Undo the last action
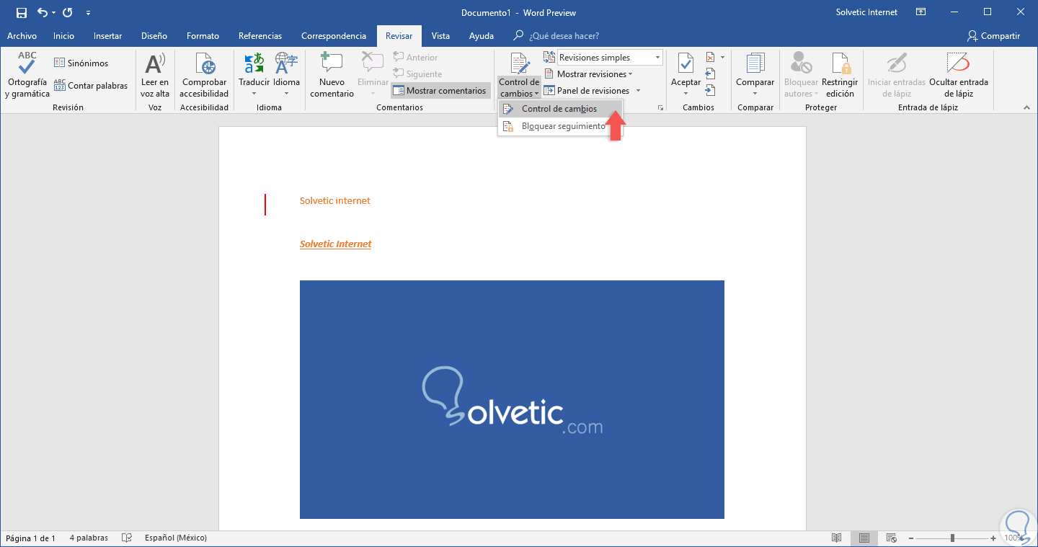 click(x=42, y=12)
